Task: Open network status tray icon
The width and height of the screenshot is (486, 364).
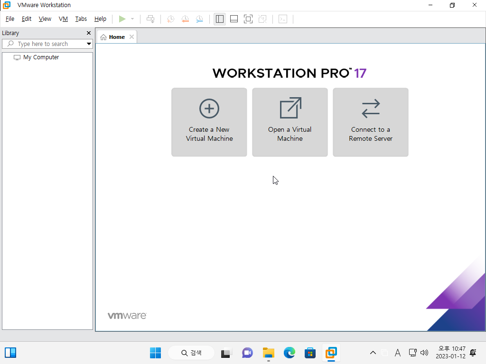Action: pos(412,353)
